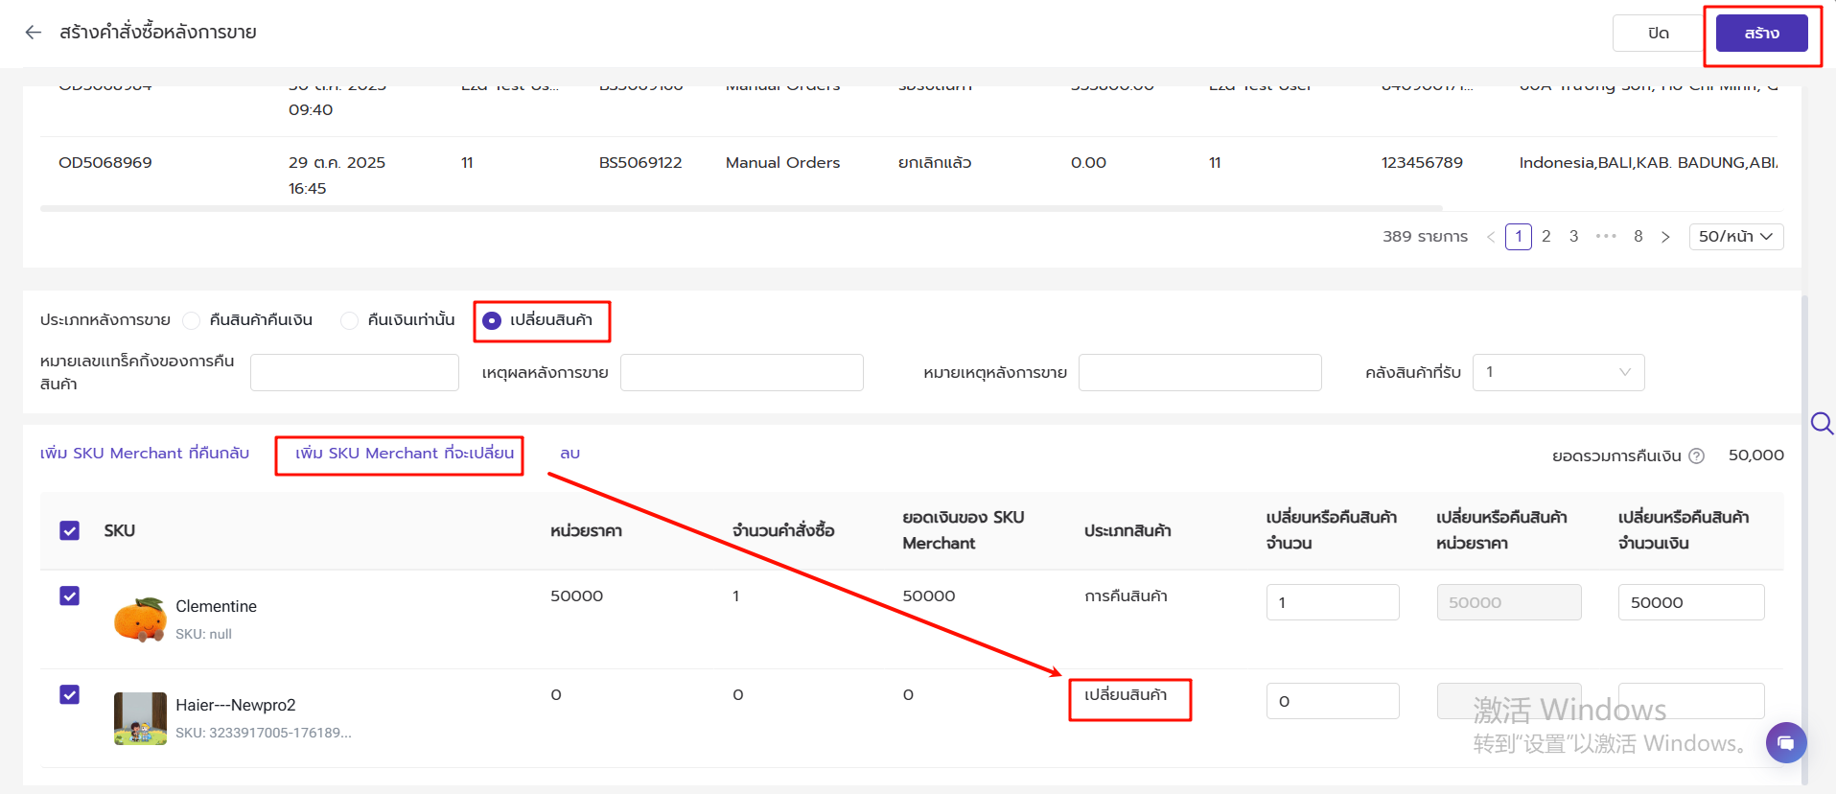
Task: Click the สร้าง create button
Action: point(1761,34)
